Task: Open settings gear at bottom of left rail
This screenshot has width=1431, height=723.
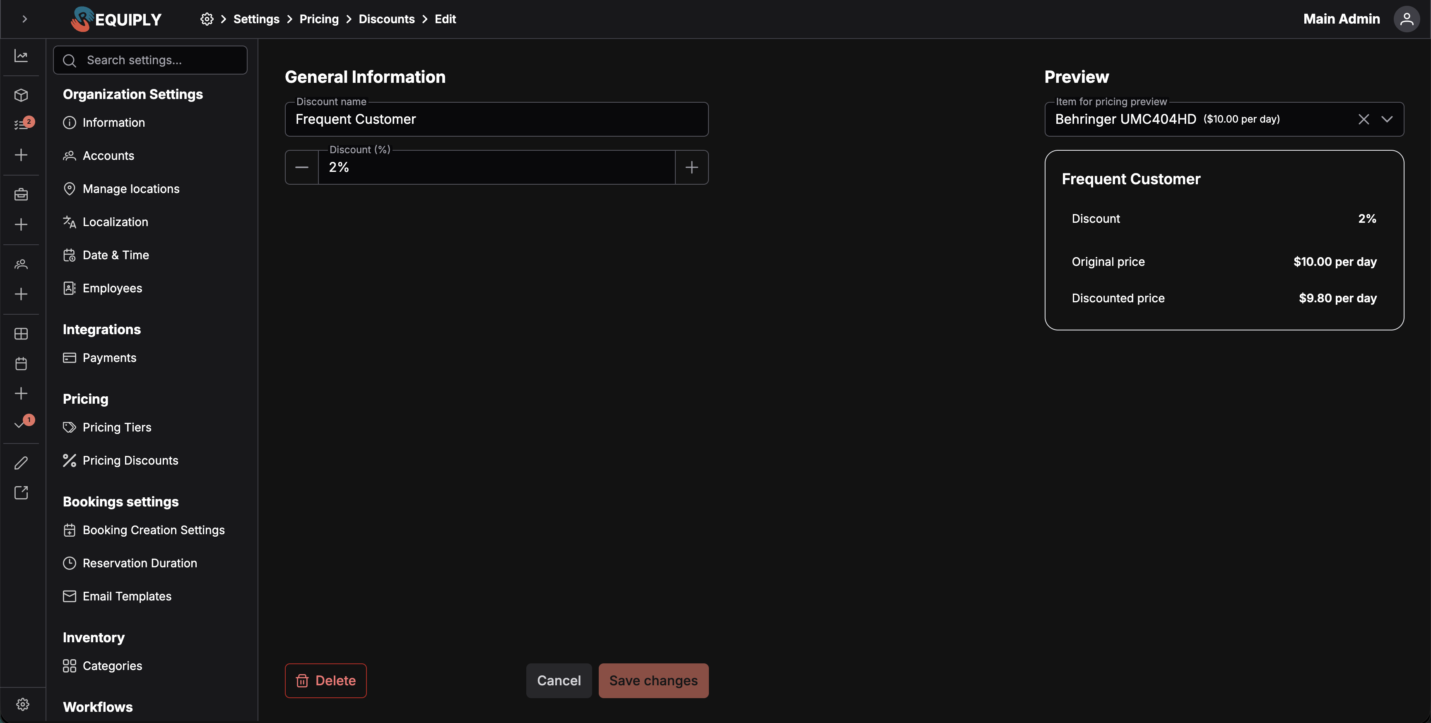Action: pyautogui.click(x=23, y=704)
